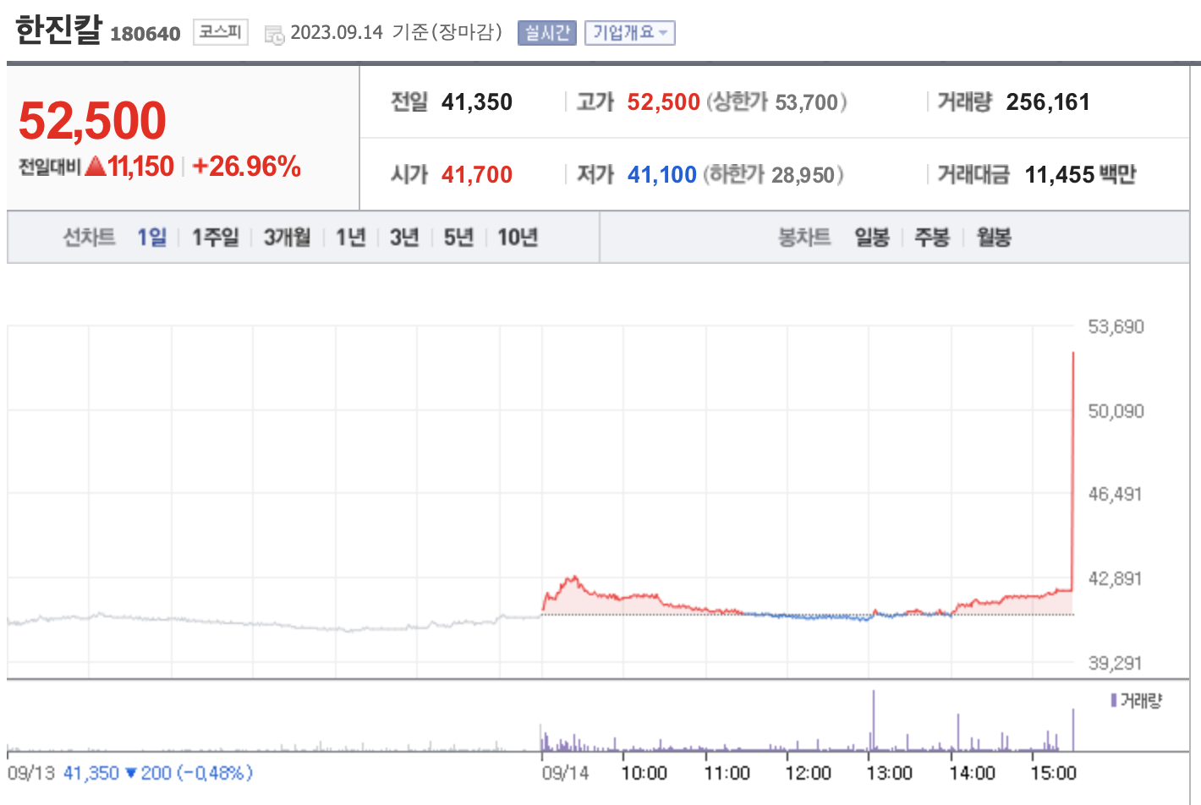Open the 일봉 daily candle chart
1201x805 pixels.
click(872, 238)
